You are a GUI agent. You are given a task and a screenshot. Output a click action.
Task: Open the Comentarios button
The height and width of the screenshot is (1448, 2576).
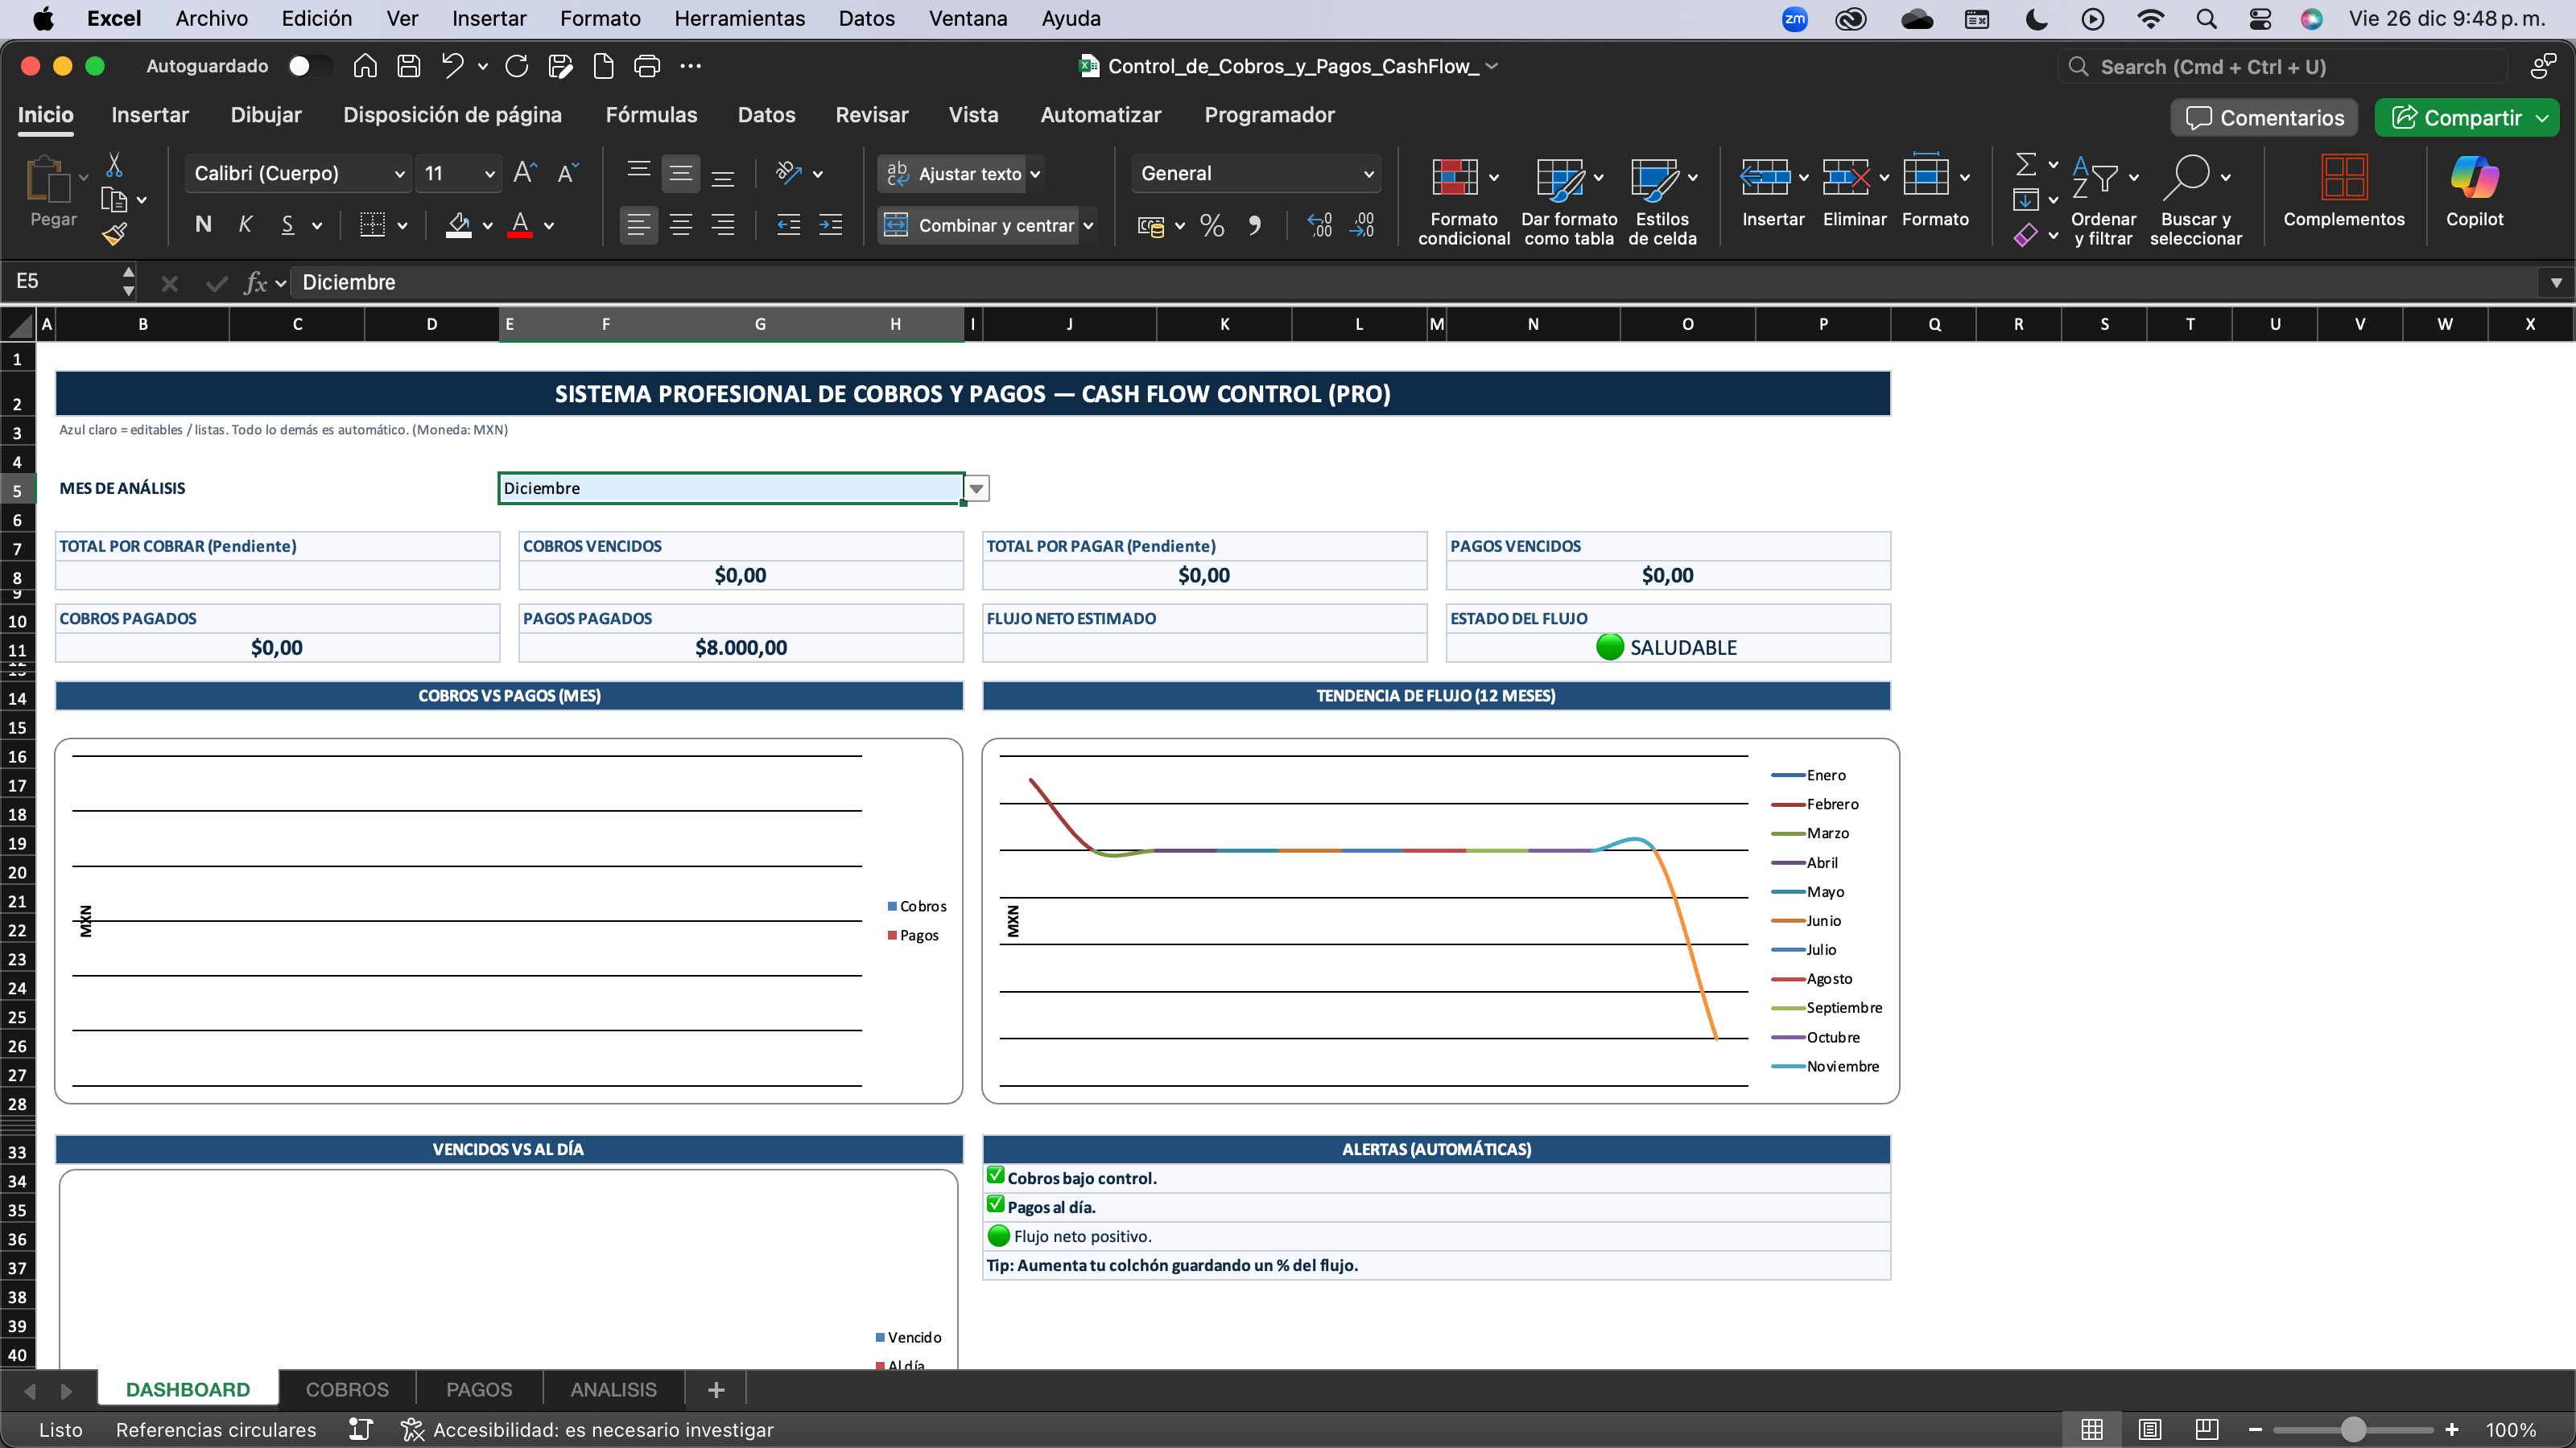[x=2264, y=118]
